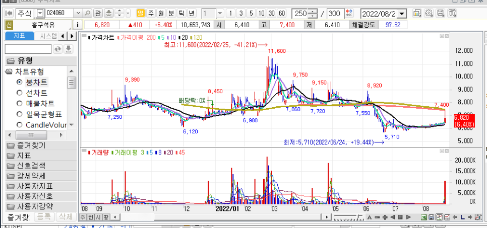The height and width of the screenshot is (228, 487).
Task: Click the 10 interval button
Action: pyautogui.click(x=262, y=14)
